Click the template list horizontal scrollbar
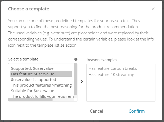 pyautogui.click(x=30, y=100)
